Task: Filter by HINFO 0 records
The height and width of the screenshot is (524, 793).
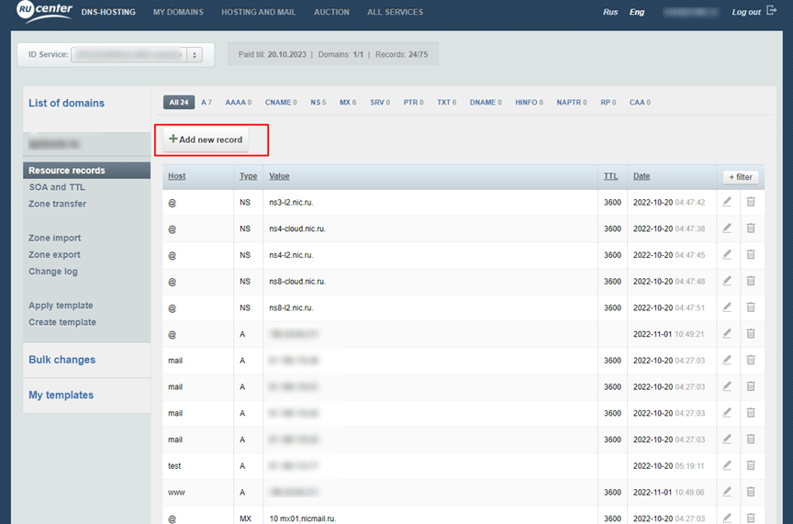Action: (x=529, y=102)
